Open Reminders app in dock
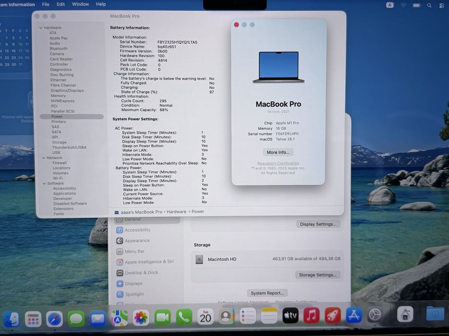Viewport: 449px width, 336px height. [x=248, y=316]
